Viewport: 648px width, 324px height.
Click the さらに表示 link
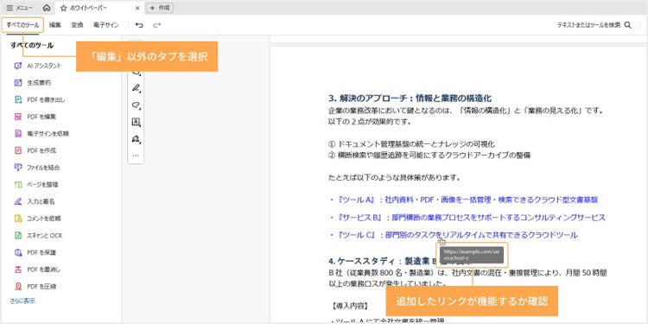click(22, 301)
